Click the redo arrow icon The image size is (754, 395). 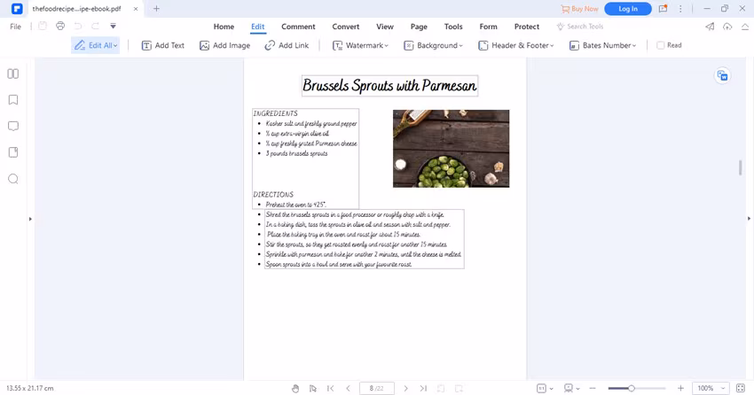pos(95,26)
